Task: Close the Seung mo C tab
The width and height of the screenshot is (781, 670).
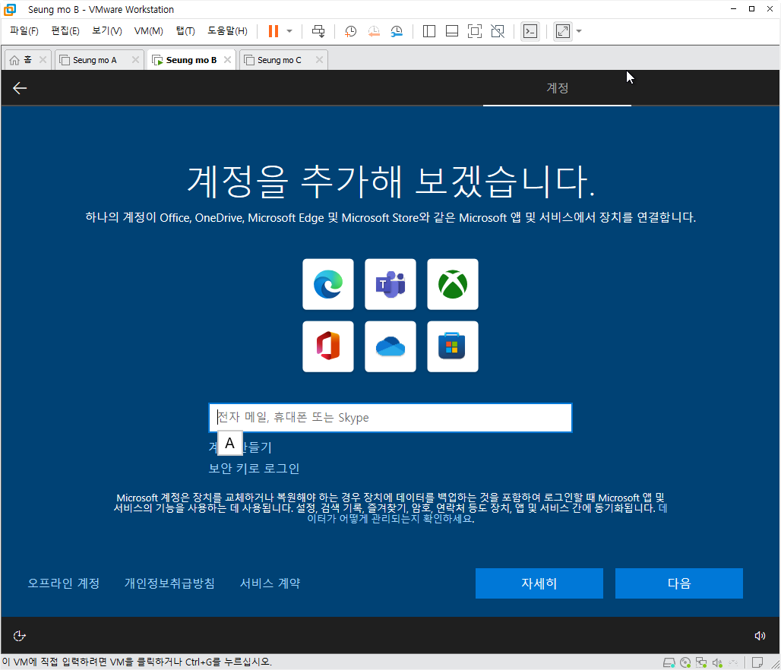Action: point(319,60)
